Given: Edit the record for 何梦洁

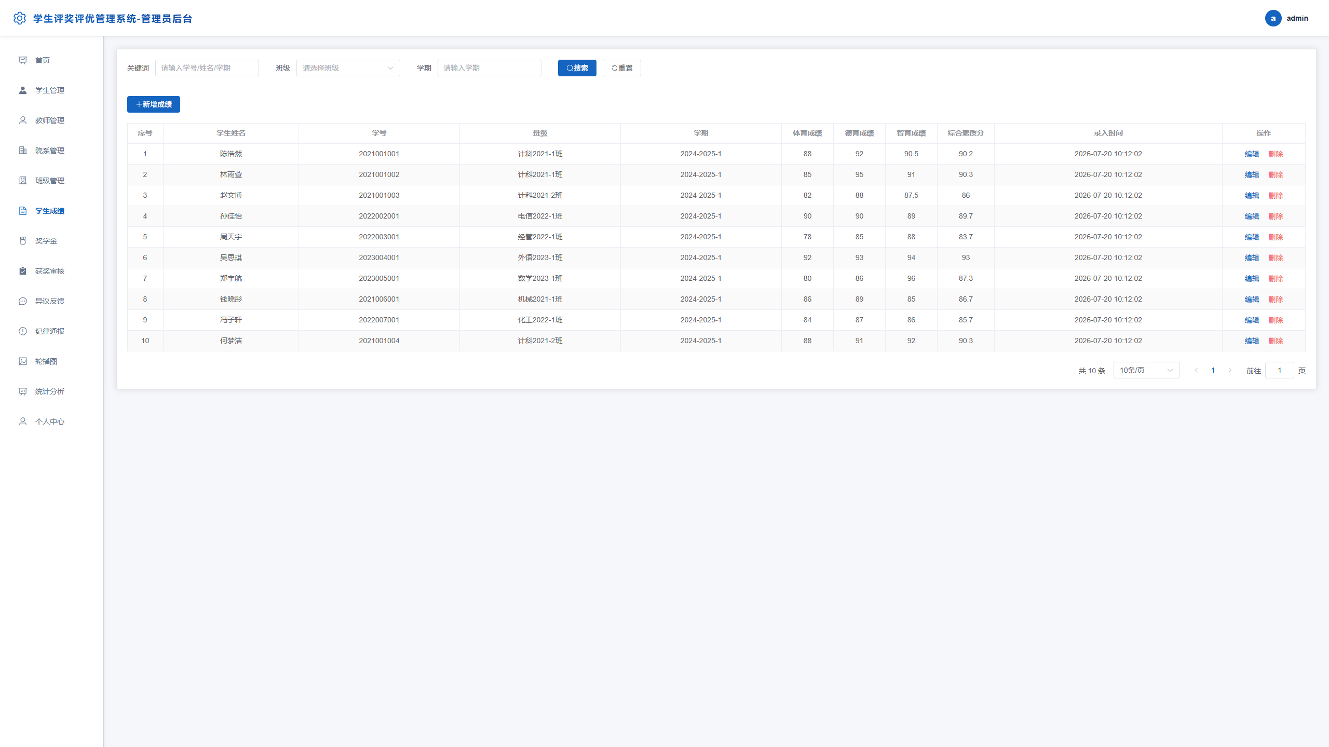Looking at the screenshot, I should click(1252, 341).
